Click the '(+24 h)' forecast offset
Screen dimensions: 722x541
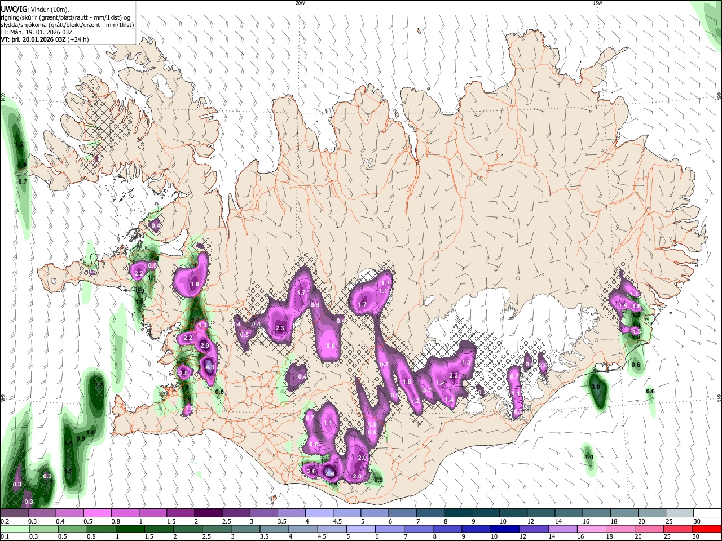pyautogui.click(x=78, y=40)
